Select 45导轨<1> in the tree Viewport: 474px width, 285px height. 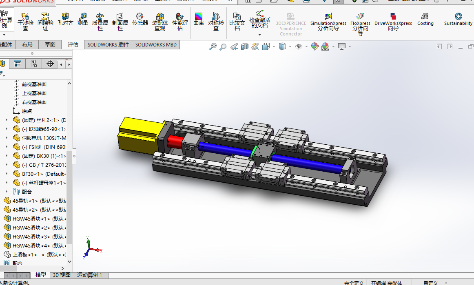click(35, 201)
